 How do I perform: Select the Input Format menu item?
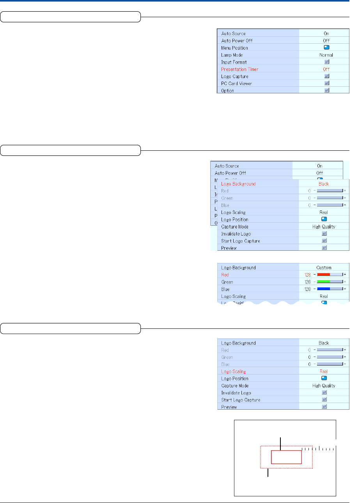(234, 62)
